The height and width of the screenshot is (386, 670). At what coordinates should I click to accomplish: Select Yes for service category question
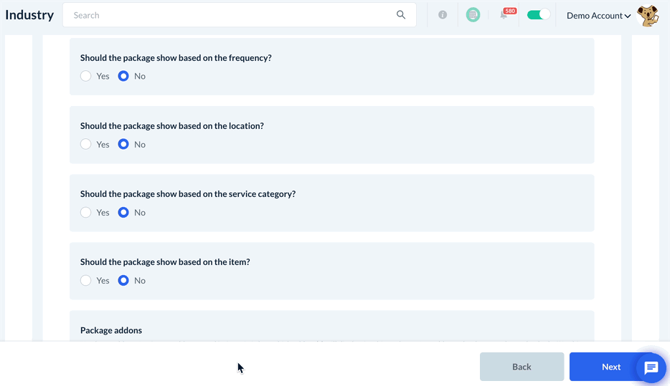86,212
